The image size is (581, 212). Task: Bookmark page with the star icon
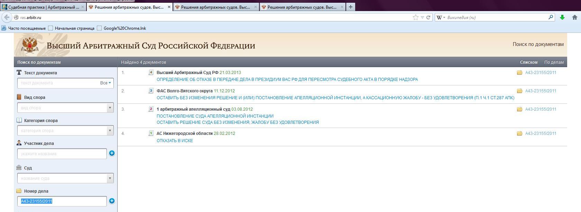[415, 17]
